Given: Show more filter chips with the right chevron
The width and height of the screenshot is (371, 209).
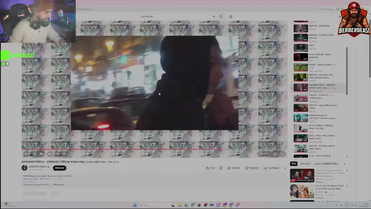Looking at the screenshot, I should tap(345, 164).
